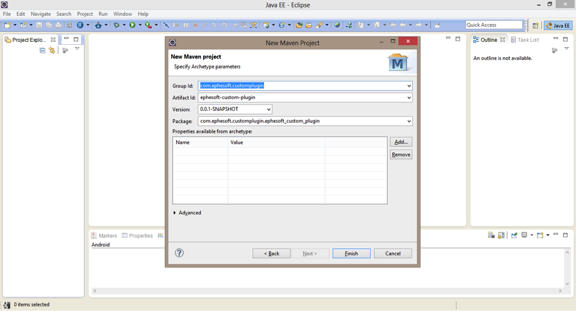Viewport: 576px width, 311px height.
Task: Click the Debug bug icon in toolbar
Action: pos(116,25)
